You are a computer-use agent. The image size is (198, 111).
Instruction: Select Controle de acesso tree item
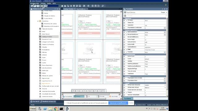click(x=47, y=97)
